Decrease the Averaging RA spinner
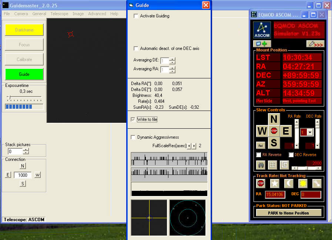This screenshot has height=240, width=332. coord(172,71)
